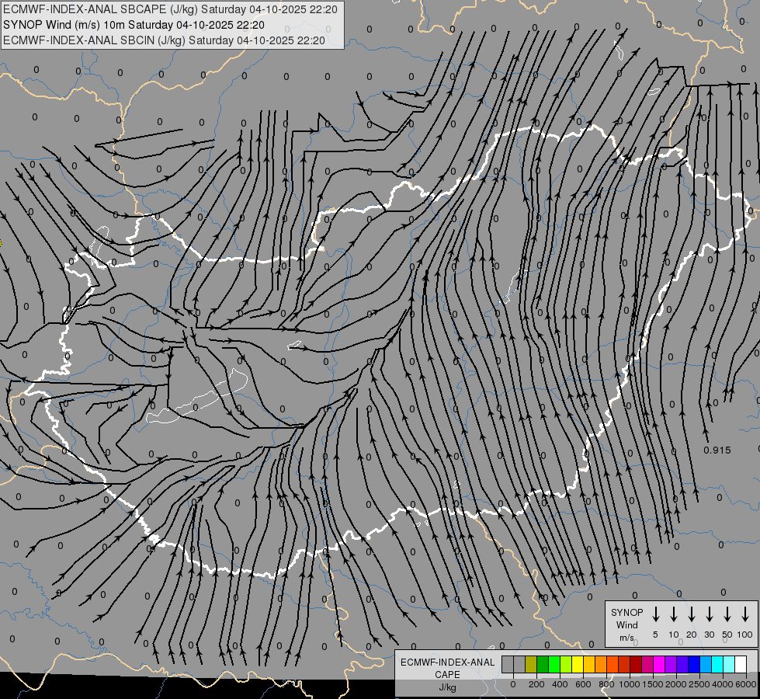760x699 pixels.
Task: Click the SBCAPE title line in header box
Action: (170, 9)
